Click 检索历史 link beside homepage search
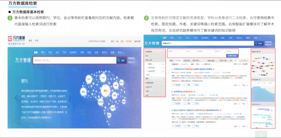This screenshot has height=138, width=281. [x=131, y=62]
